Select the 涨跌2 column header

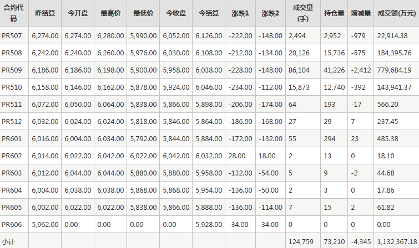[x=270, y=13]
